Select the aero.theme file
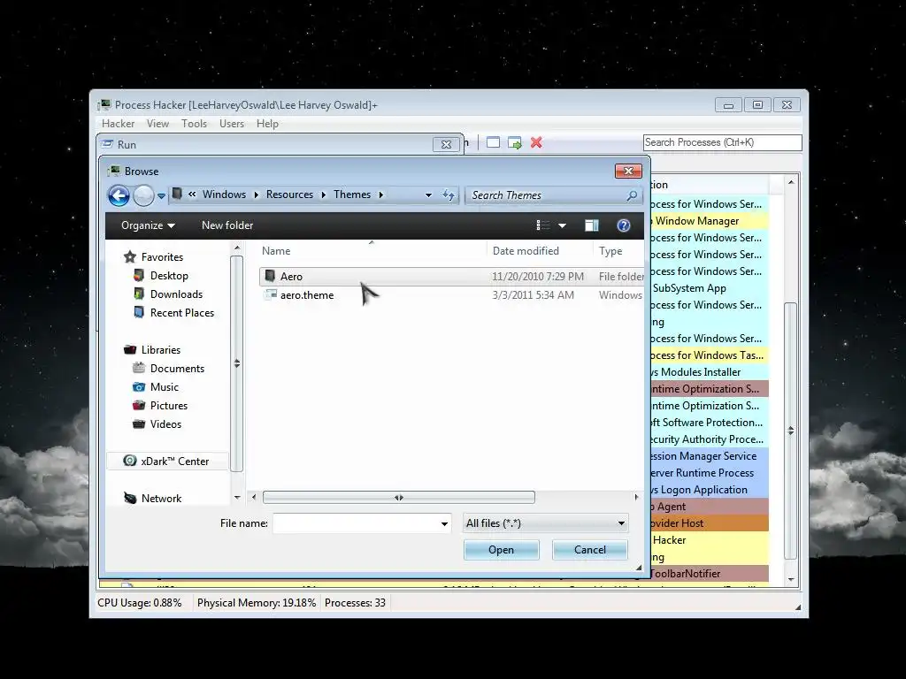Viewport: 906px width, 679px height. pyautogui.click(x=452, y=295)
